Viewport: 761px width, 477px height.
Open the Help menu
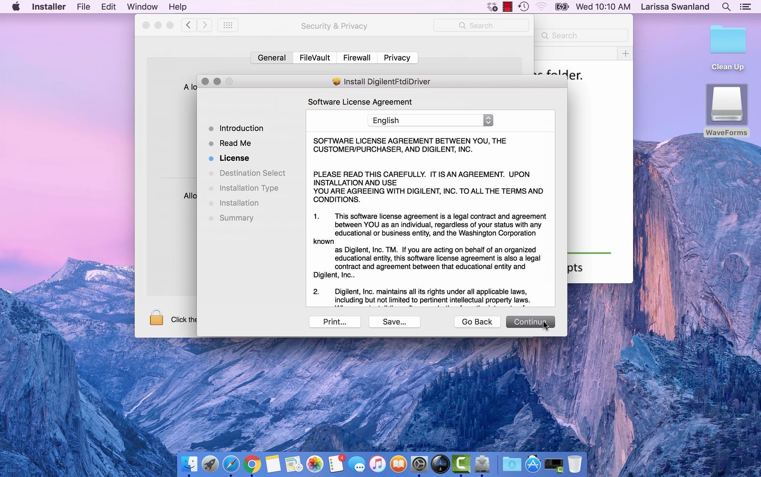click(178, 7)
